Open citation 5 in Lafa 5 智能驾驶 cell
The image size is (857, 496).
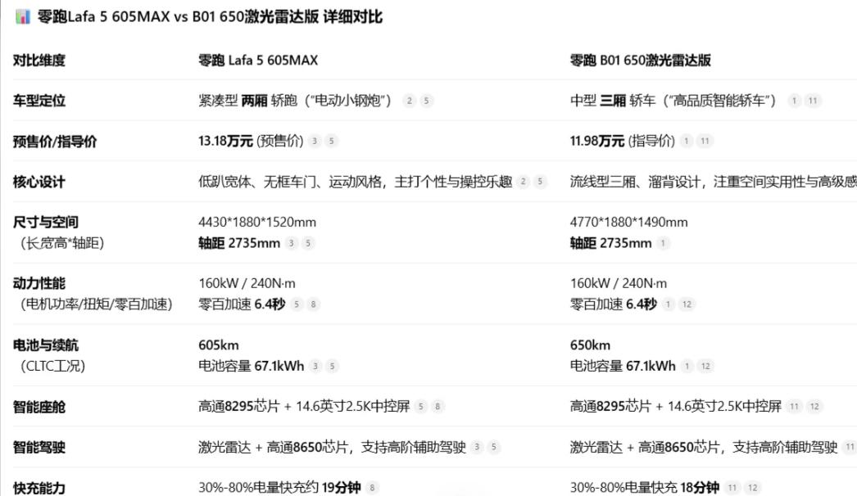[494, 447]
